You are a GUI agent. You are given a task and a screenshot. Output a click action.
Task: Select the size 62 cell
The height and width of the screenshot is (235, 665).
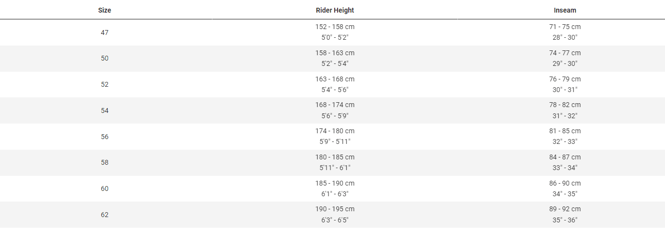click(x=105, y=215)
